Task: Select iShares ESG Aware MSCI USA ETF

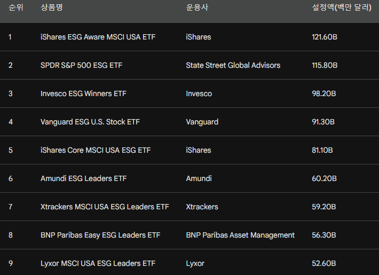Action: (x=98, y=37)
